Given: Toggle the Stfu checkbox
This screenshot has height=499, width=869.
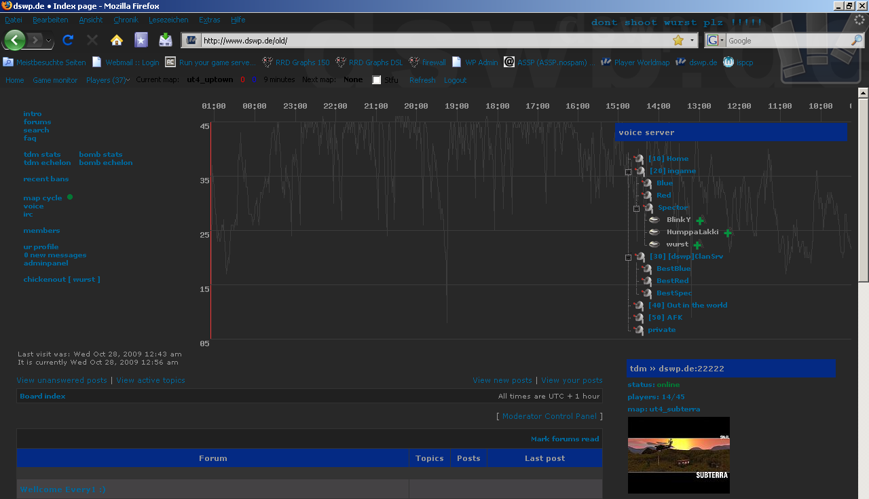Looking at the screenshot, I should [x=377, y=80].
